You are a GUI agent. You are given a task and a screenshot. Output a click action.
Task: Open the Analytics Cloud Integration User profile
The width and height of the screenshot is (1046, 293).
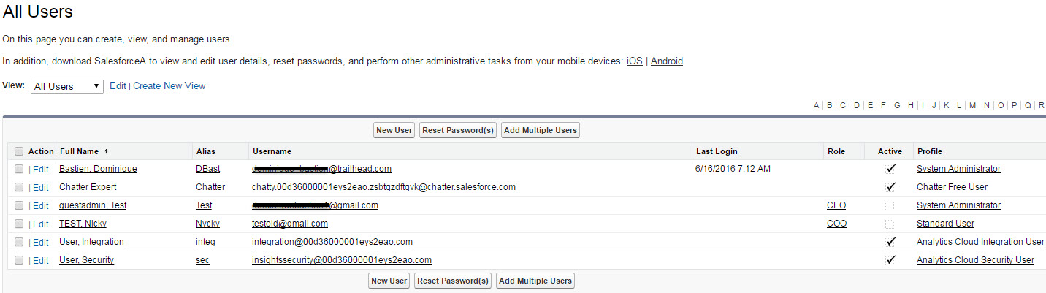coord(980,242)
